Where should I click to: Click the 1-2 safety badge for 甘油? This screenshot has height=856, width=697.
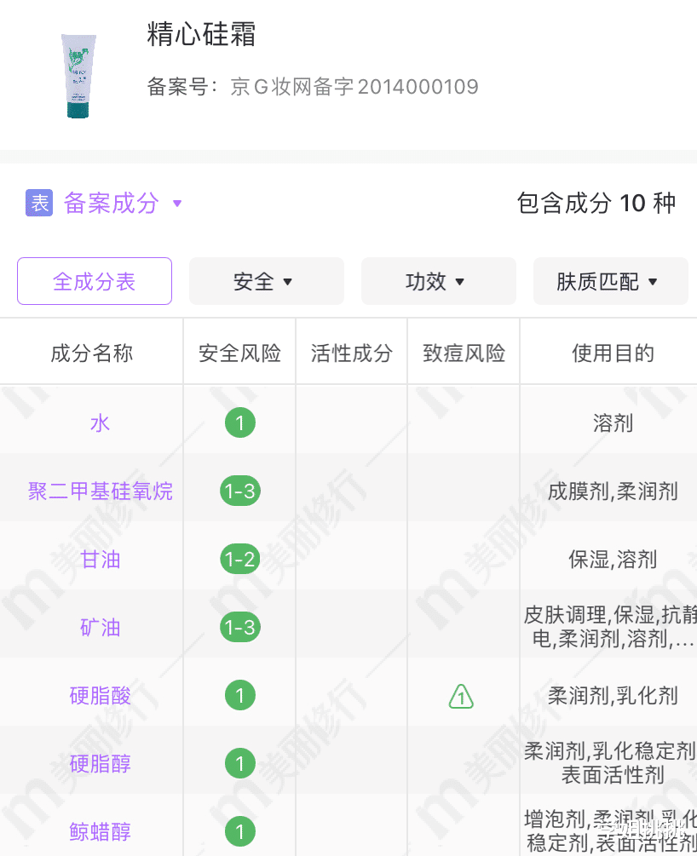tap(239, 560)
